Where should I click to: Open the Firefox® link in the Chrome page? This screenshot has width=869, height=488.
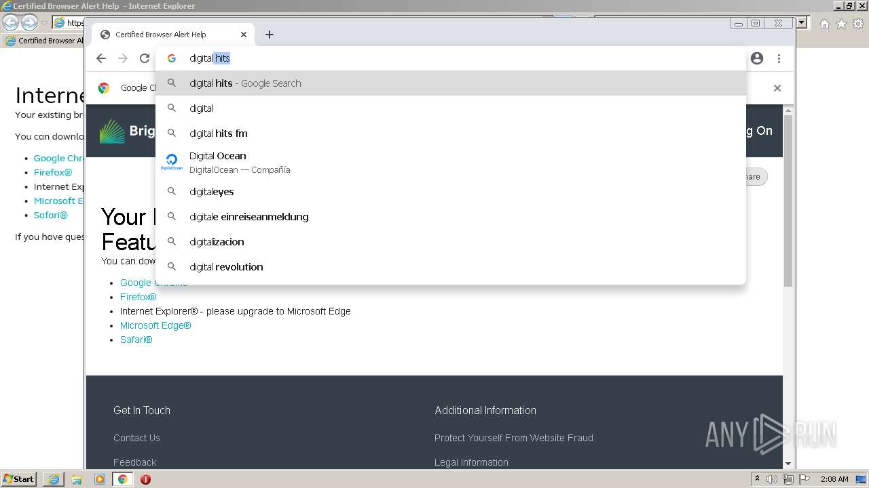[x=138, y=297]
